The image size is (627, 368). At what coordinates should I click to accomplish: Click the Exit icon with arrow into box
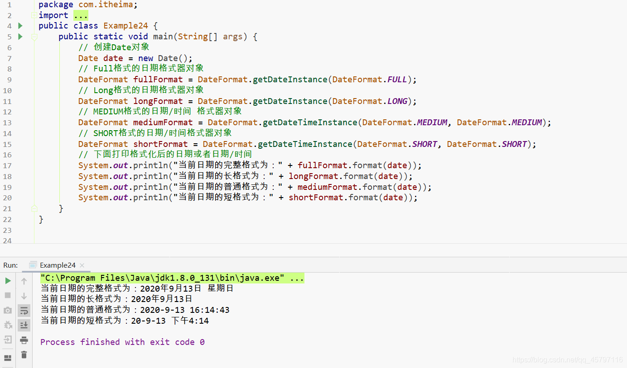click(8, 340)
